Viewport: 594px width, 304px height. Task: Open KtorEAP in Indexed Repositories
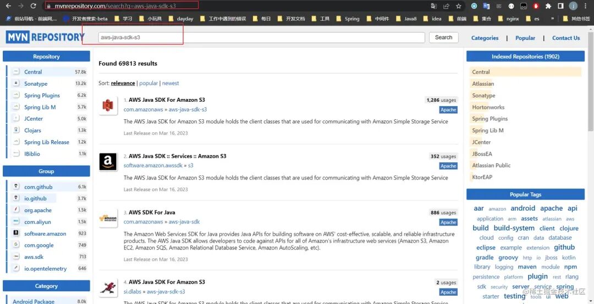pos(482,177)
